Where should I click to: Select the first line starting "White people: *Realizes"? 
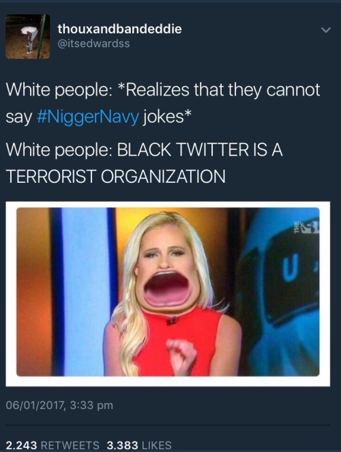(x=163, y=90)
